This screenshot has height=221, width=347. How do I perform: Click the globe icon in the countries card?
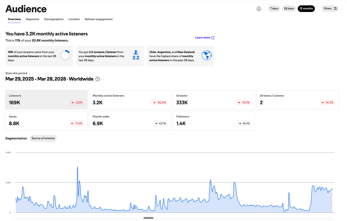207,55
